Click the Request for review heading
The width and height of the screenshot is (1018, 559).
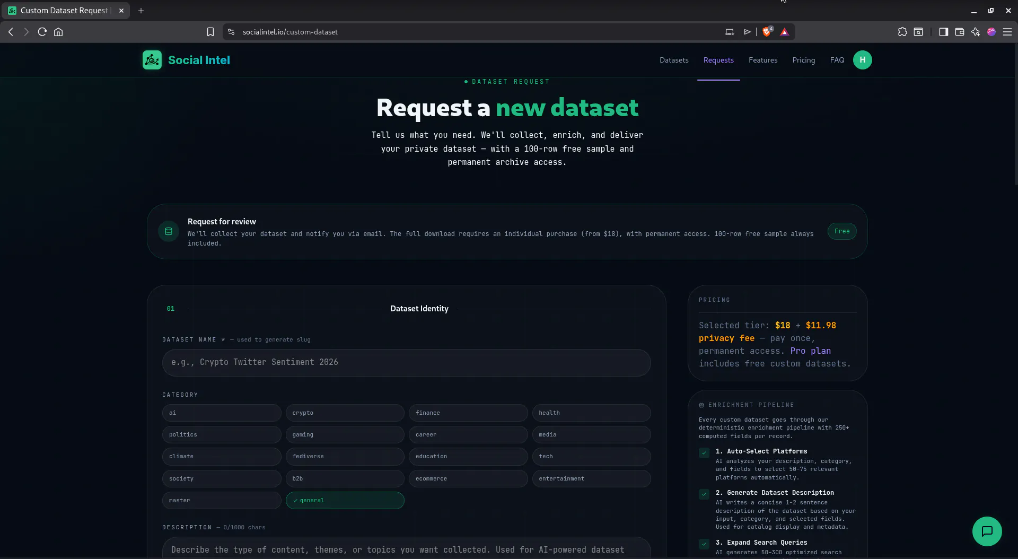[222, 222]
